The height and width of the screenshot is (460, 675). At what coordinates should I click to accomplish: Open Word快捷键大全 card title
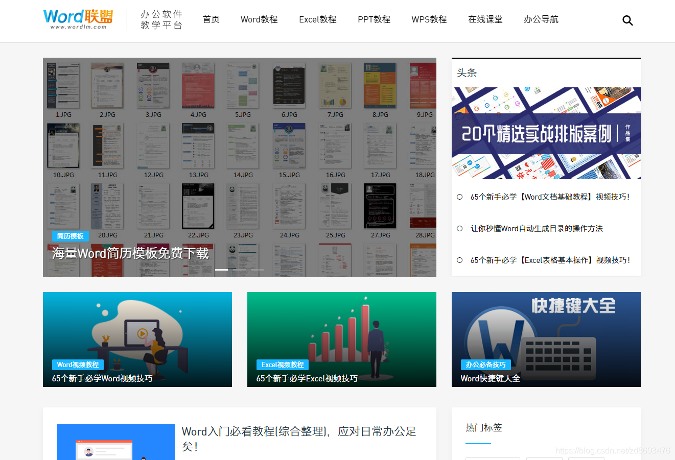tap(491, 378)
